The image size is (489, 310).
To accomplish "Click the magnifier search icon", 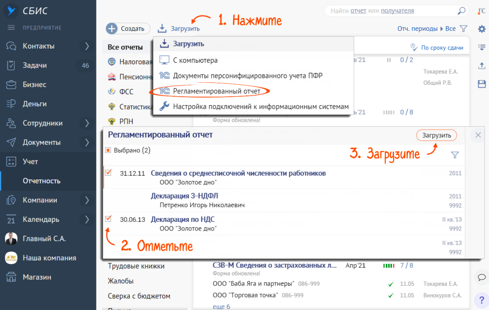I will tap(462, 11).
